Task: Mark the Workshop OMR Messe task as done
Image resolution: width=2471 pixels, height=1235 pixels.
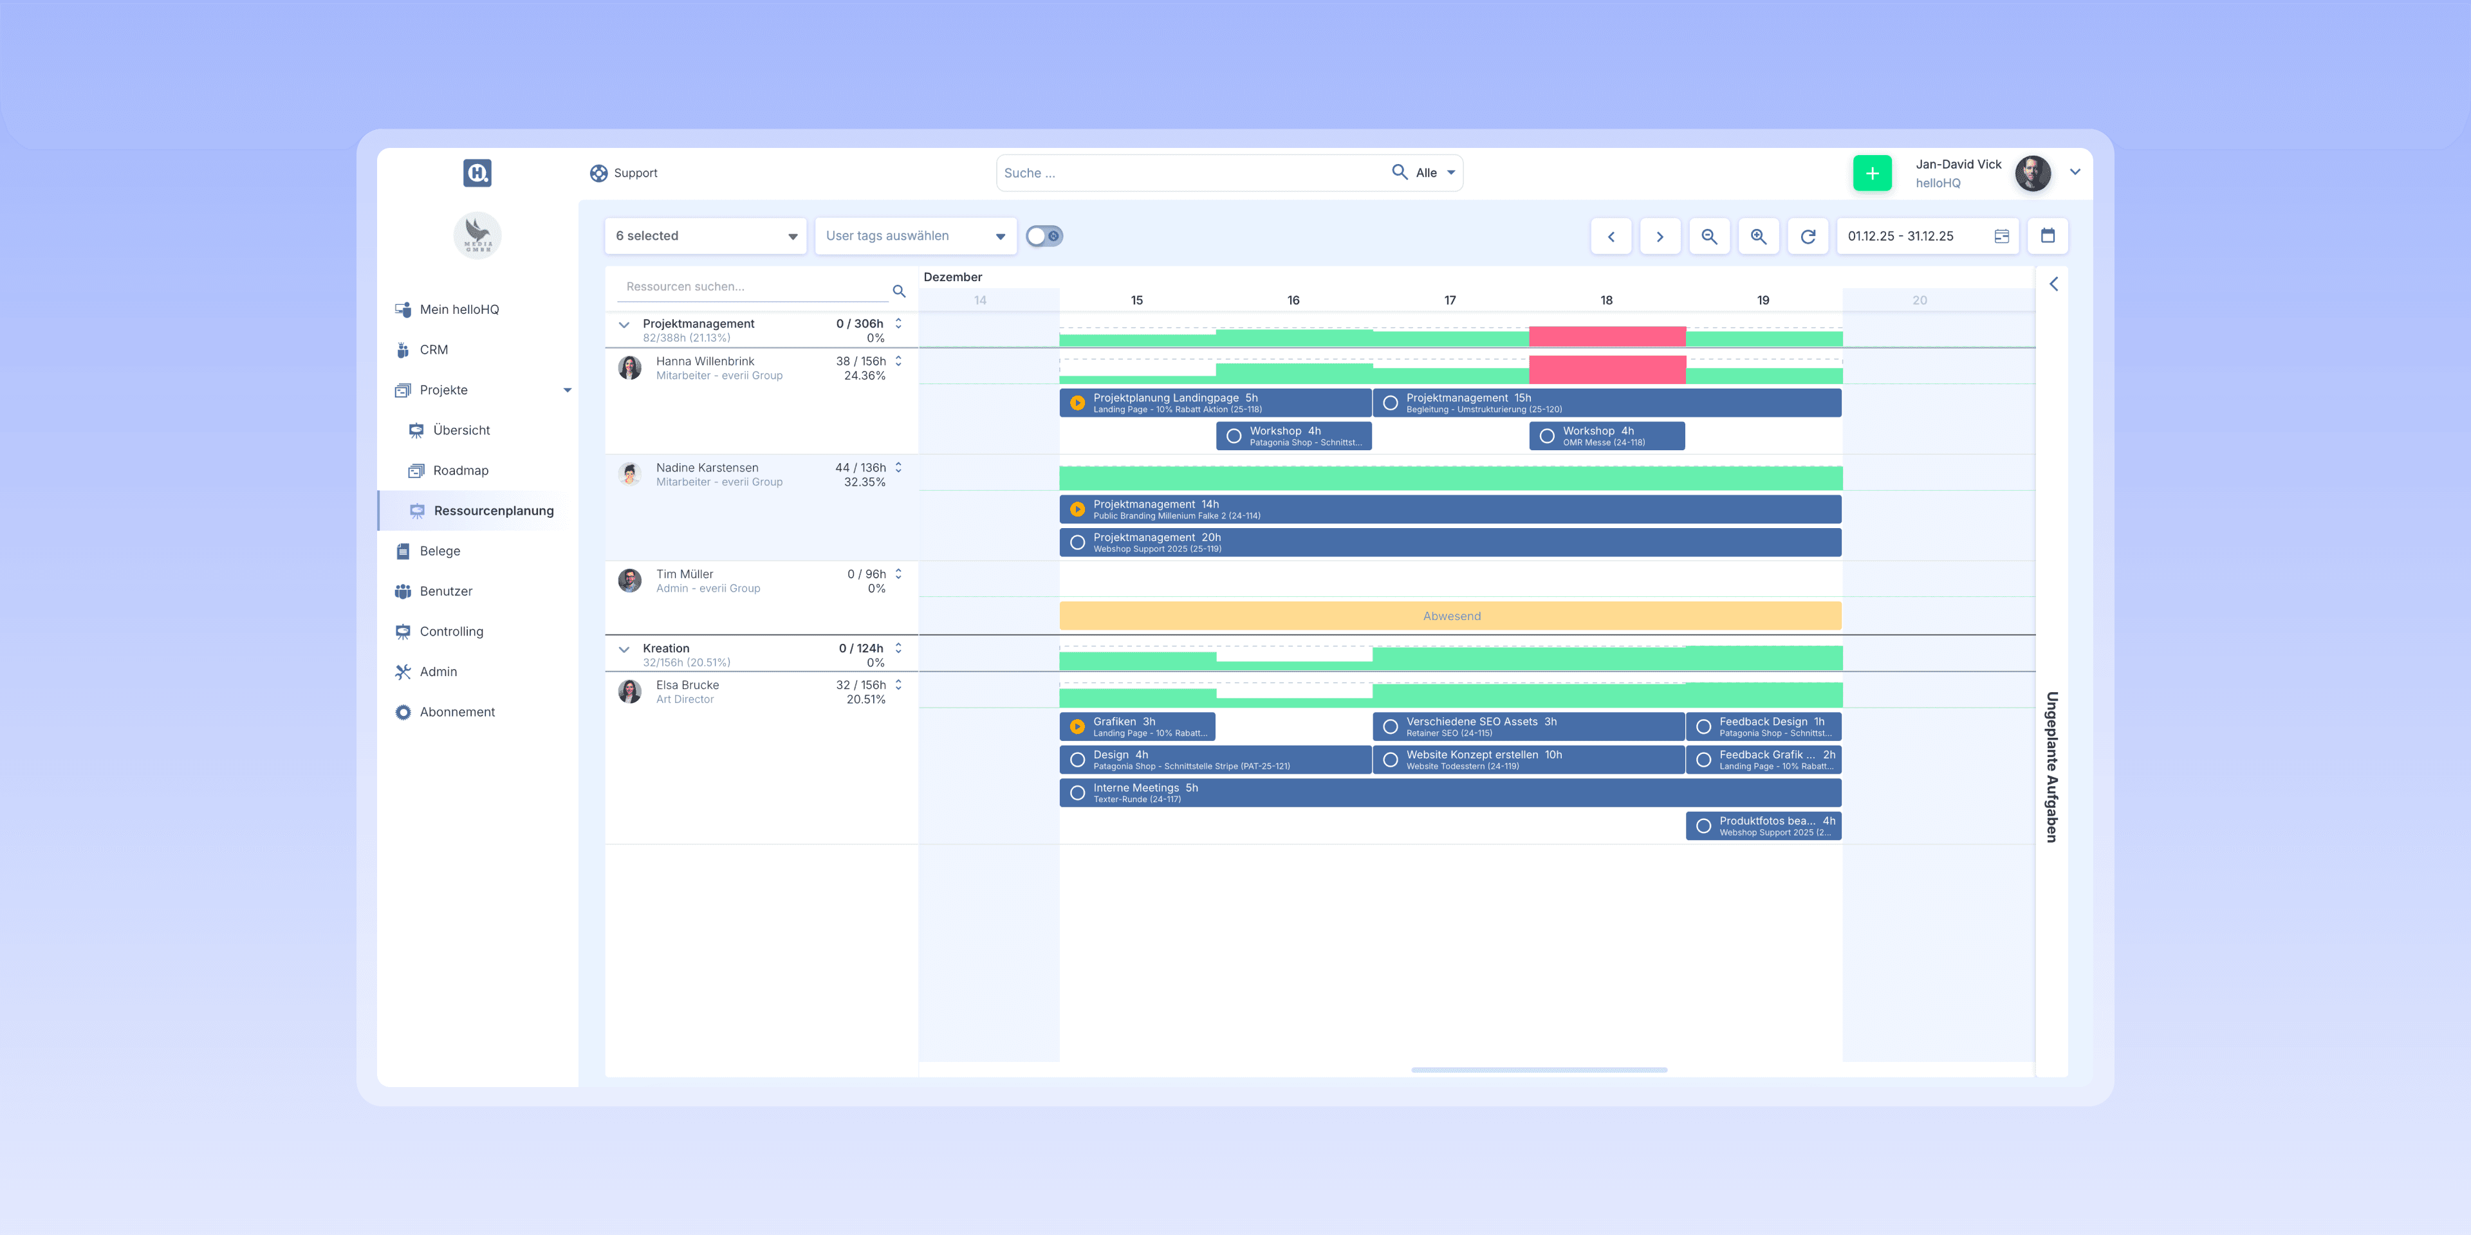Action: (x=1546, y=436)
